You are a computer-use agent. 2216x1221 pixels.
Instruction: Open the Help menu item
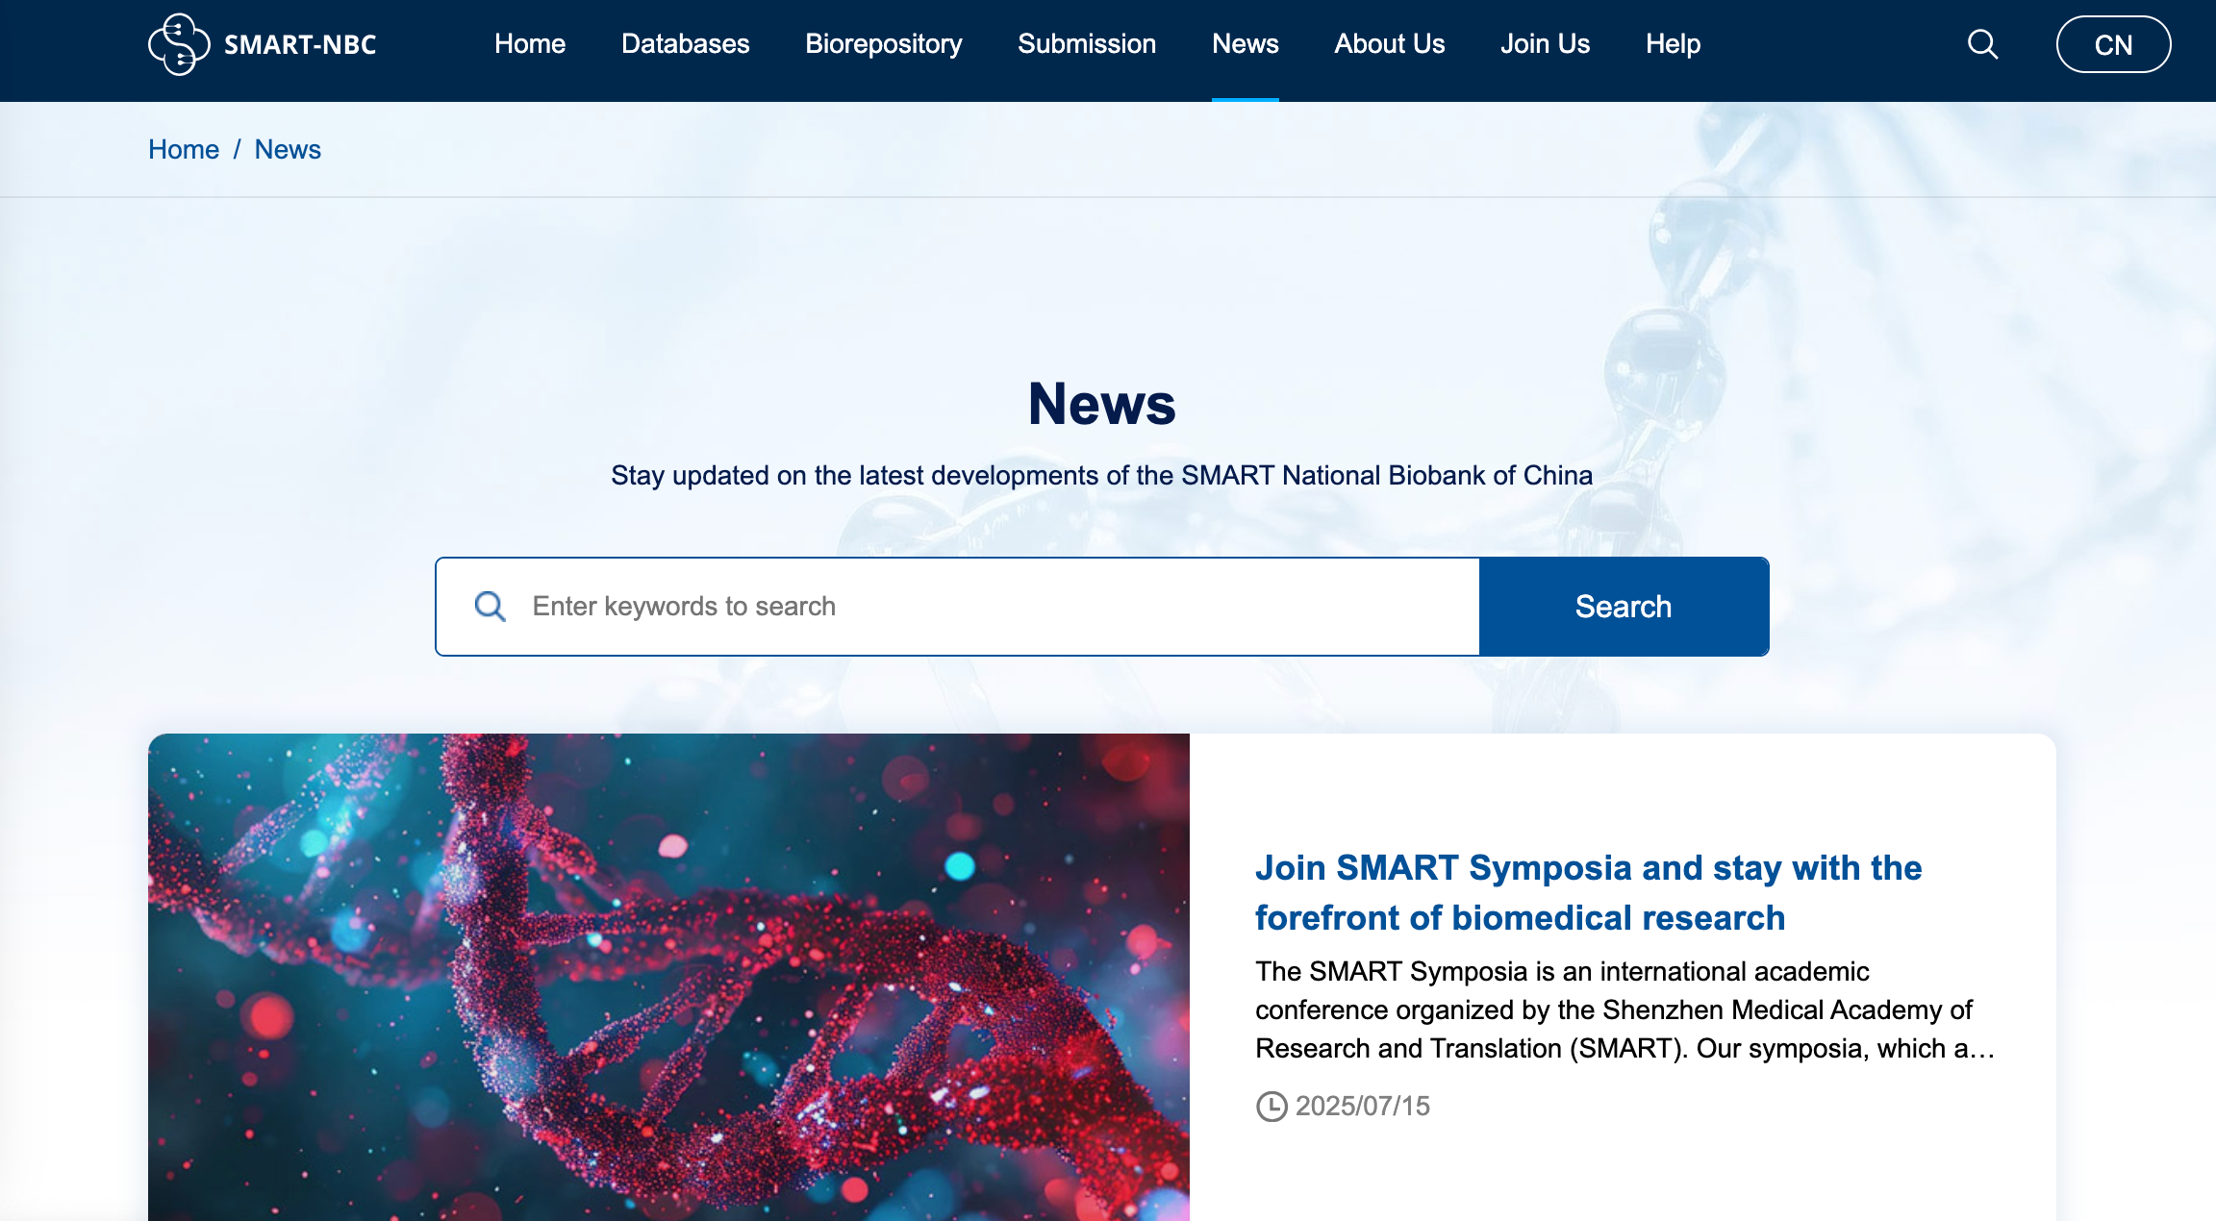point(1673,44)
